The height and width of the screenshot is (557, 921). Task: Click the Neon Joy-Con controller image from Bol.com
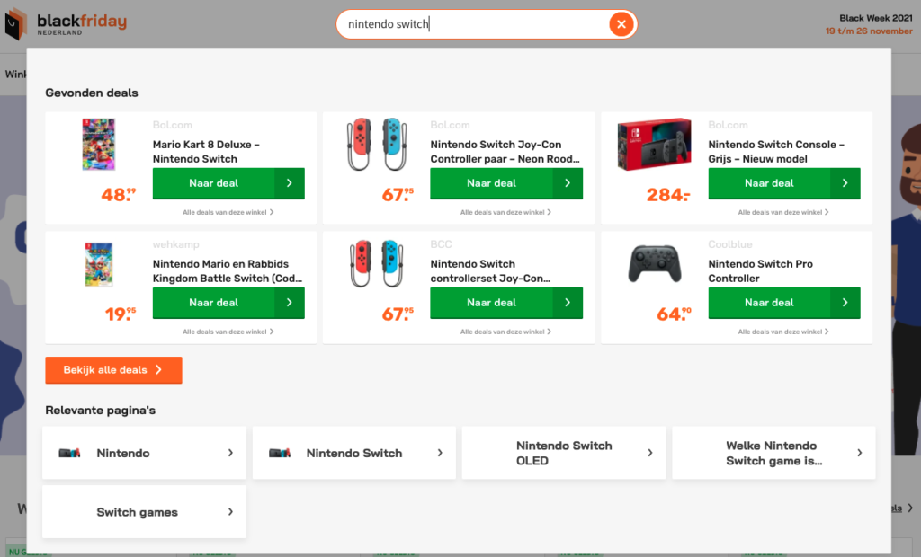[x=375, y=145]
